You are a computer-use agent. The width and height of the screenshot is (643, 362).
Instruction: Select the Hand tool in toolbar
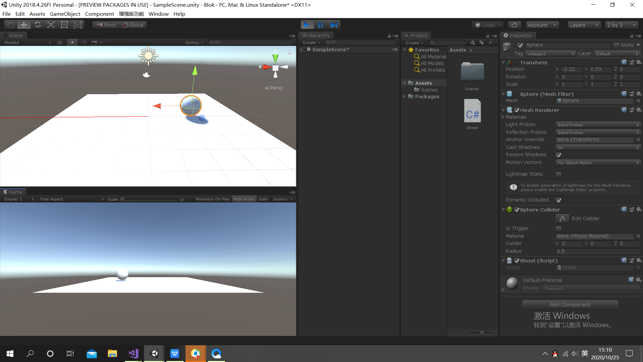[10, 25]
